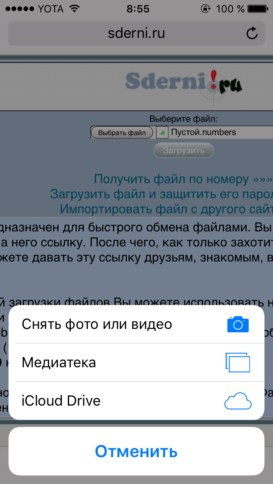
Task: Reload the page with the refresh icon
Action: pyautogui.click(x=252, y=33)
